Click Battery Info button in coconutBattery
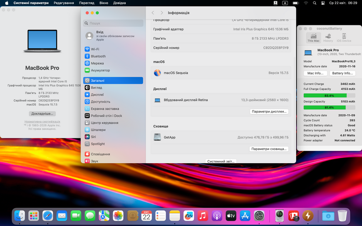Viewport: 362px width, 226px height. (342, 73)
